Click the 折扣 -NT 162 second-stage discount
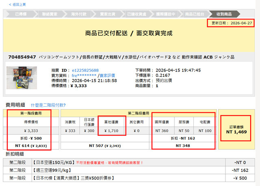This screenshot has height=186, width=260. [183, 138]
